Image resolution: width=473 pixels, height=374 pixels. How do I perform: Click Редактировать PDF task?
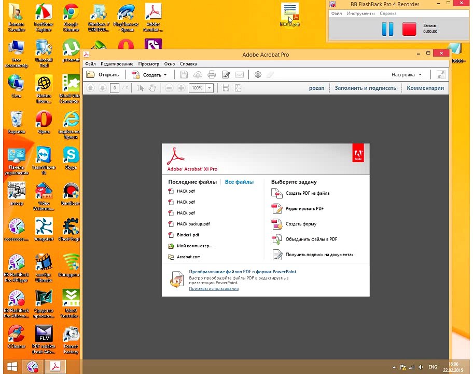[297, 208]
